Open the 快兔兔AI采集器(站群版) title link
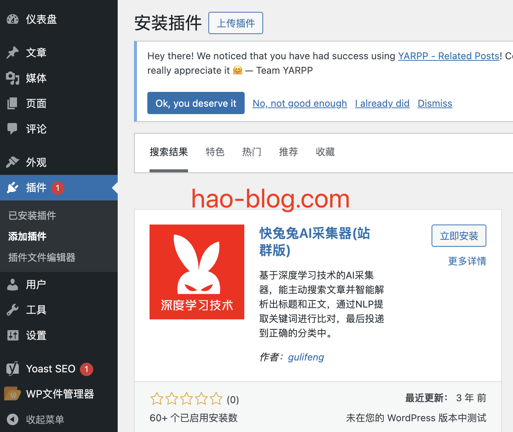Image resolution: width=513 pixels, height=432 pixels. coord(315,242)
